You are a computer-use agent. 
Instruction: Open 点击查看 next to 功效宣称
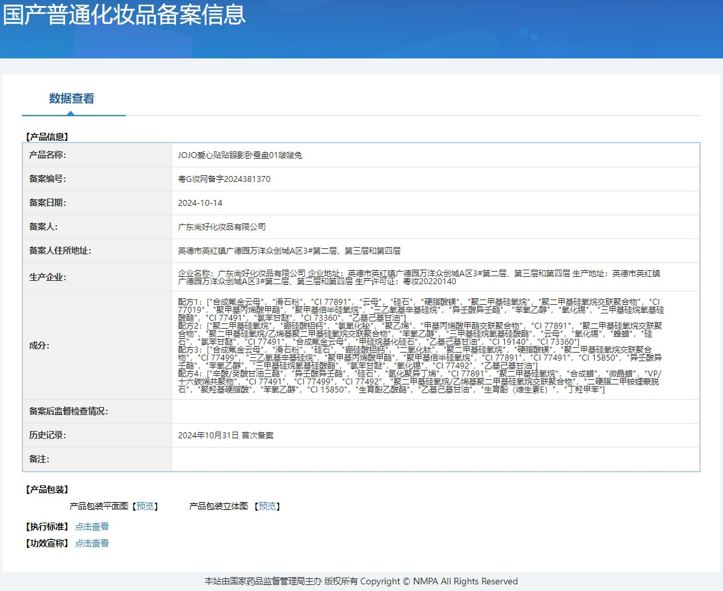(92, 543)
